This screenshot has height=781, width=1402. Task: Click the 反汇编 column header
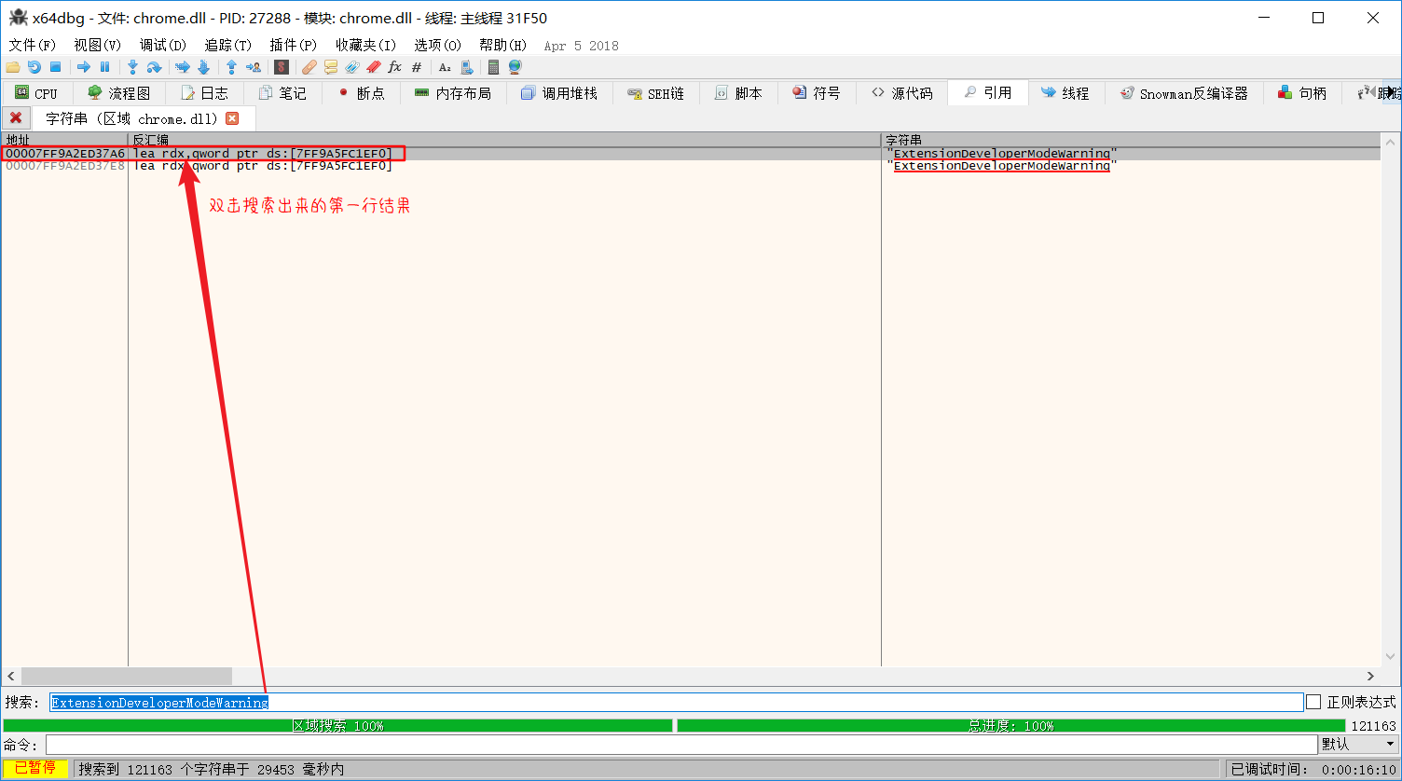click(504, 140)
